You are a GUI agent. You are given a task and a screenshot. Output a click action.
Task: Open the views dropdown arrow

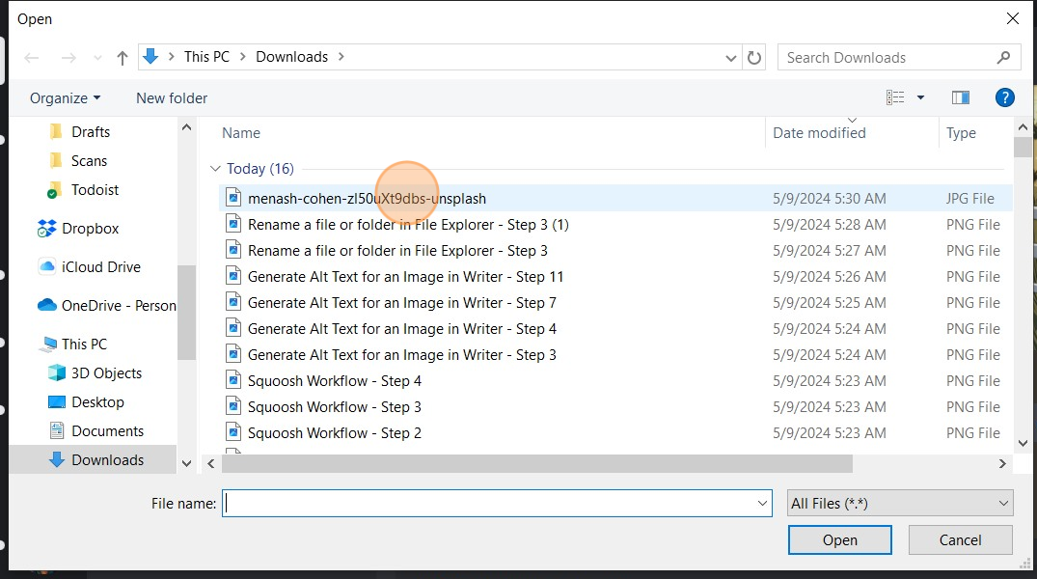[x=919, y=96]
